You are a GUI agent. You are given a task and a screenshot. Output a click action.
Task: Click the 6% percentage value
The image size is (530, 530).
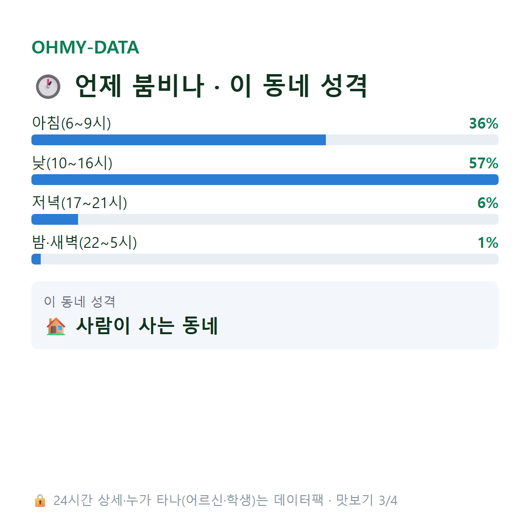[x=488, y=203]
